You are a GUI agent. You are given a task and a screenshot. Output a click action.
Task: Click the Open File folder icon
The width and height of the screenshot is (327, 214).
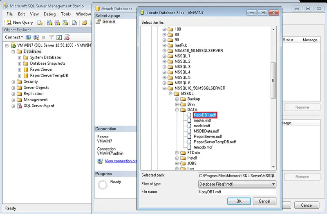pos(84,23)
